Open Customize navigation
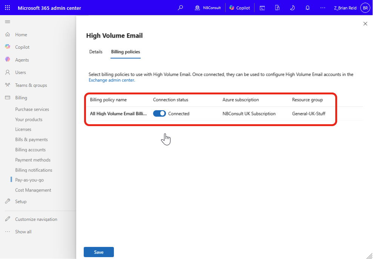 (x=36, y=219)
